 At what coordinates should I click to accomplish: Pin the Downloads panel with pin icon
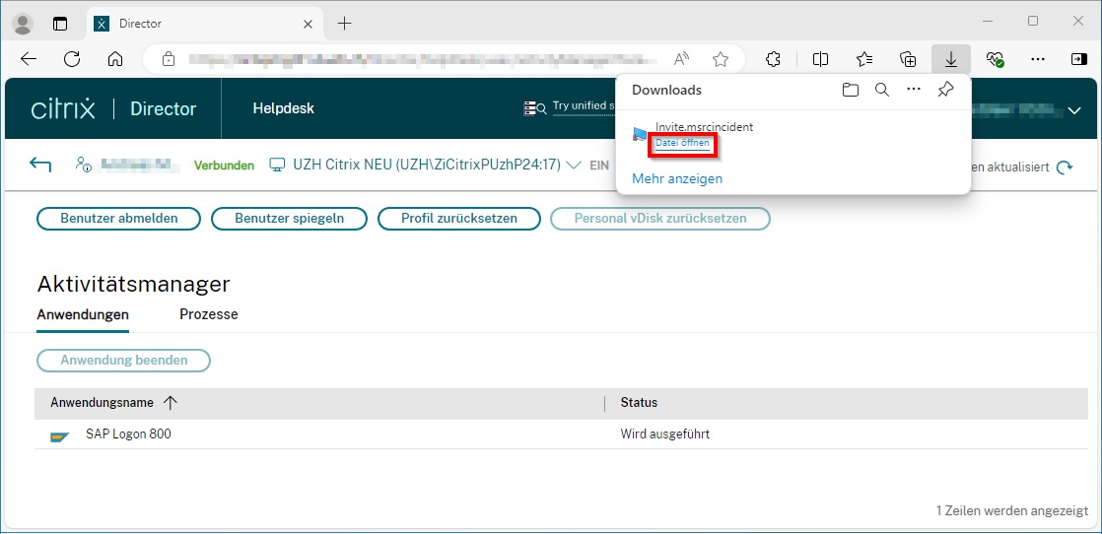(945, 90)
